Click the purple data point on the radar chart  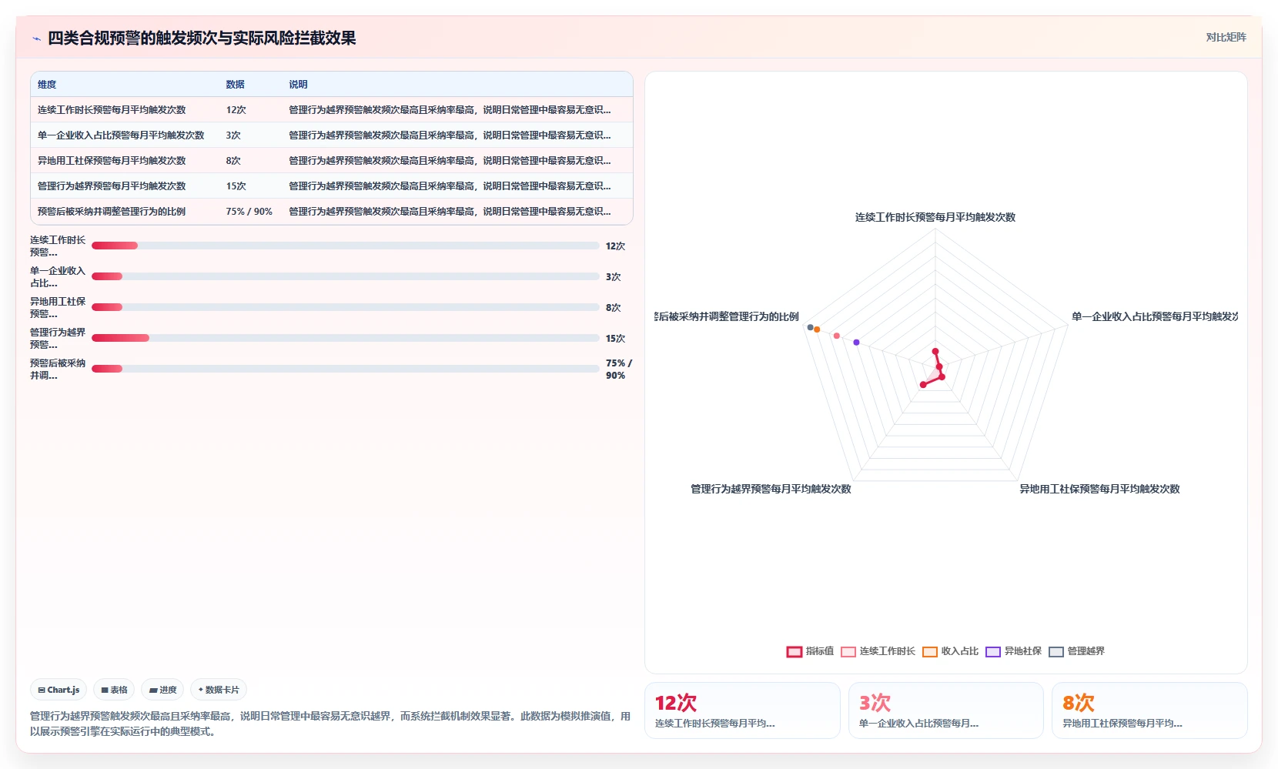[x=856, y=343]
